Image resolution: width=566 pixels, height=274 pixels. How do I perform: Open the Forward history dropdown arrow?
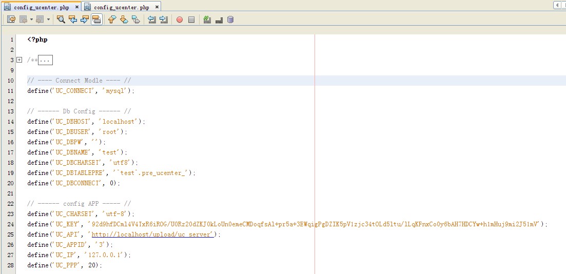[x=48, y=19]
